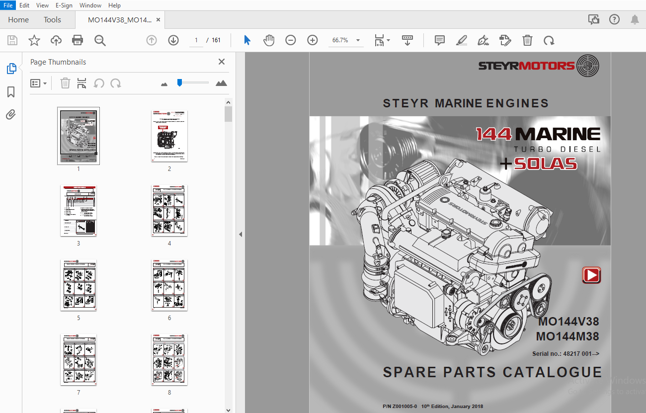Image resolution: width=646 pixels, height=413 pixels.
Task: Click the Page Thumbnails panel title
Action: click(x=58, y=62)
